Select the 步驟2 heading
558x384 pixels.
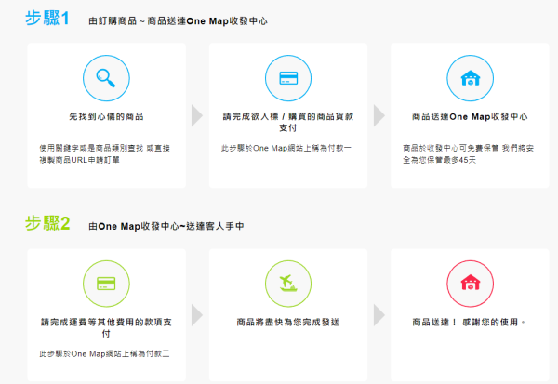(46, 223)
